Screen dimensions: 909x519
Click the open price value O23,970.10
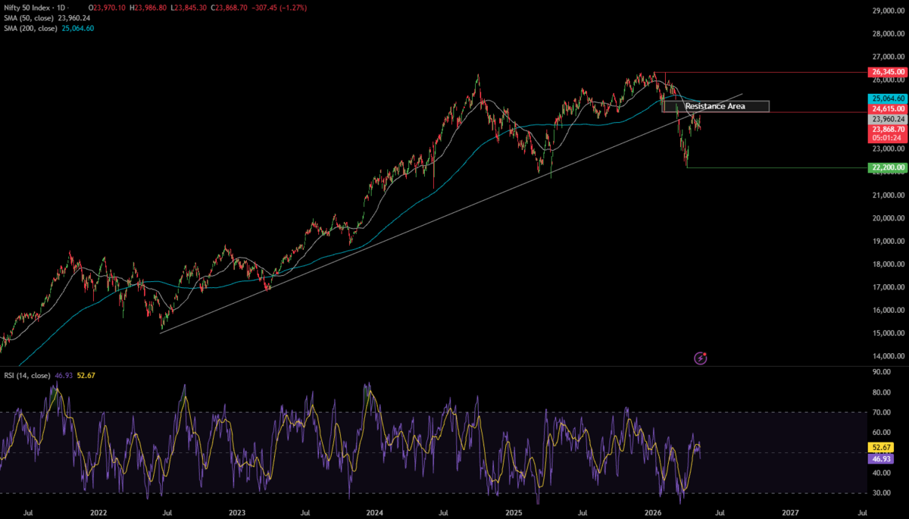(x=108, y=7)
